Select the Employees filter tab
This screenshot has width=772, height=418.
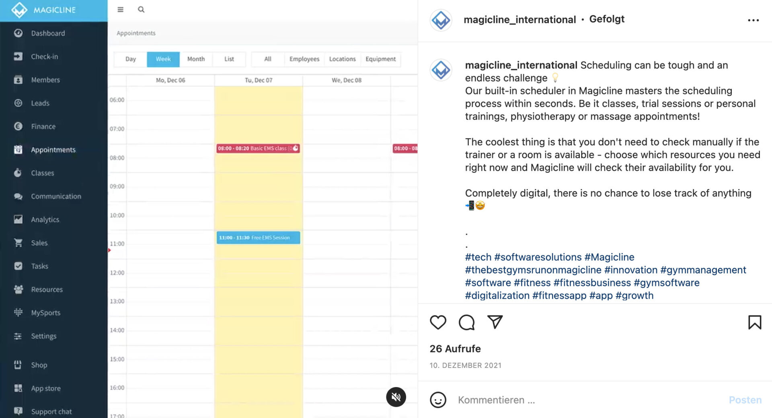pyautogui.click(x=304, y=59)
